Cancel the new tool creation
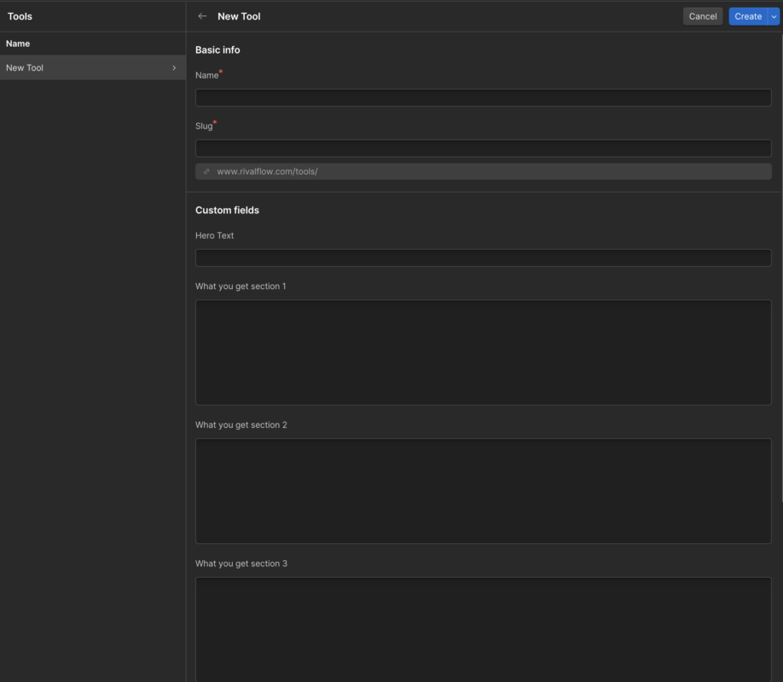Screen dimensions: 783x682 tap(703, 16)
